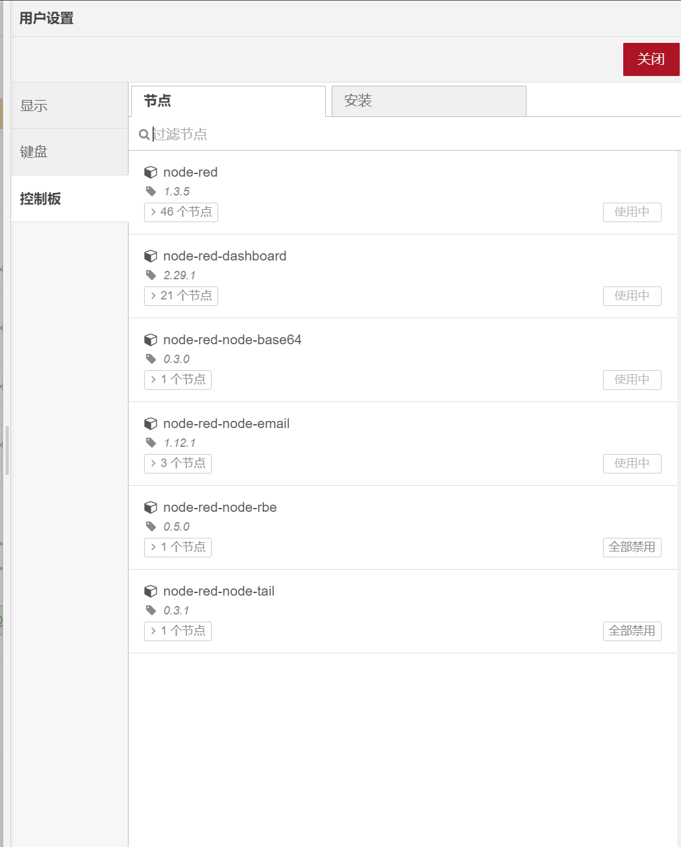Viewport: 681px width, 847px height.
Task: Expand the 3 个节点 list for node-red-node-email
Action: click(x=178, y=463)
